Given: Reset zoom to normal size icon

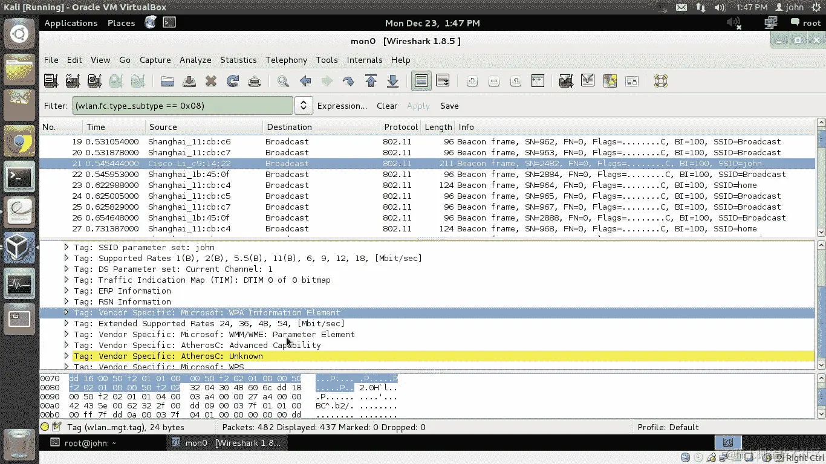Looking at the screenshot, I should (x=516, y=81).
